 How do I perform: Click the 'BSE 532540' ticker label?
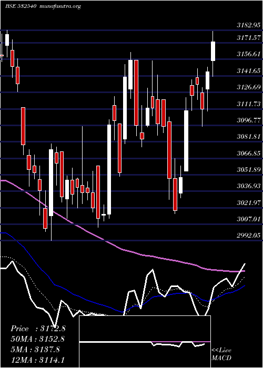click(x=21, y=6)
